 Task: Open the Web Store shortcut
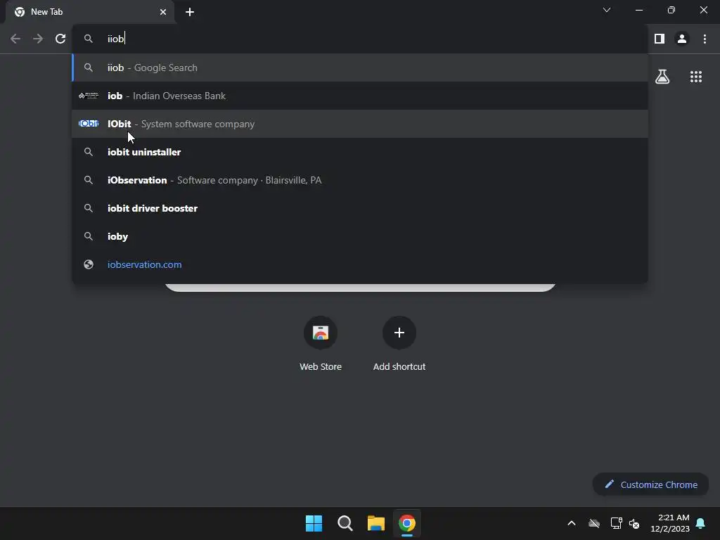321,344
